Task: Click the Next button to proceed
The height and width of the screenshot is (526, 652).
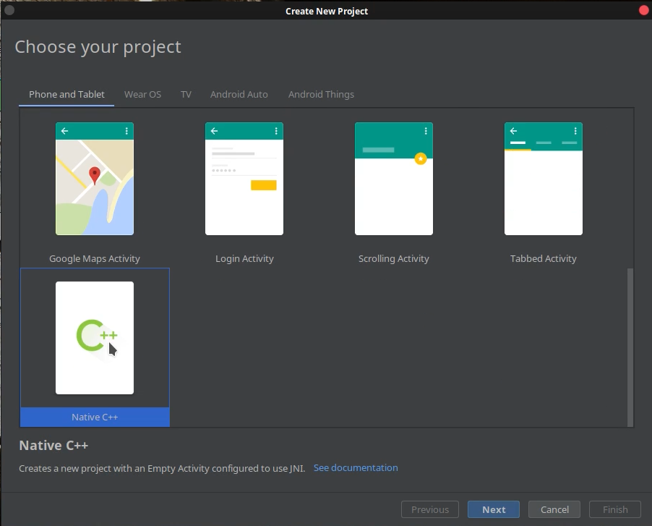Action: 493,509
